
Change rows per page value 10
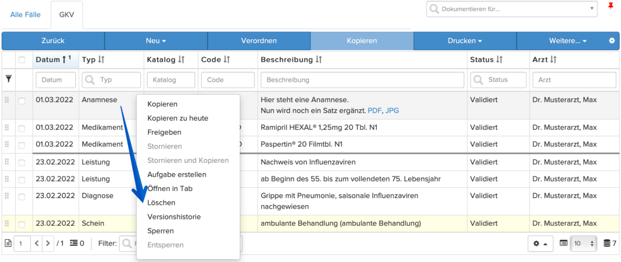(x=584, y=243)
